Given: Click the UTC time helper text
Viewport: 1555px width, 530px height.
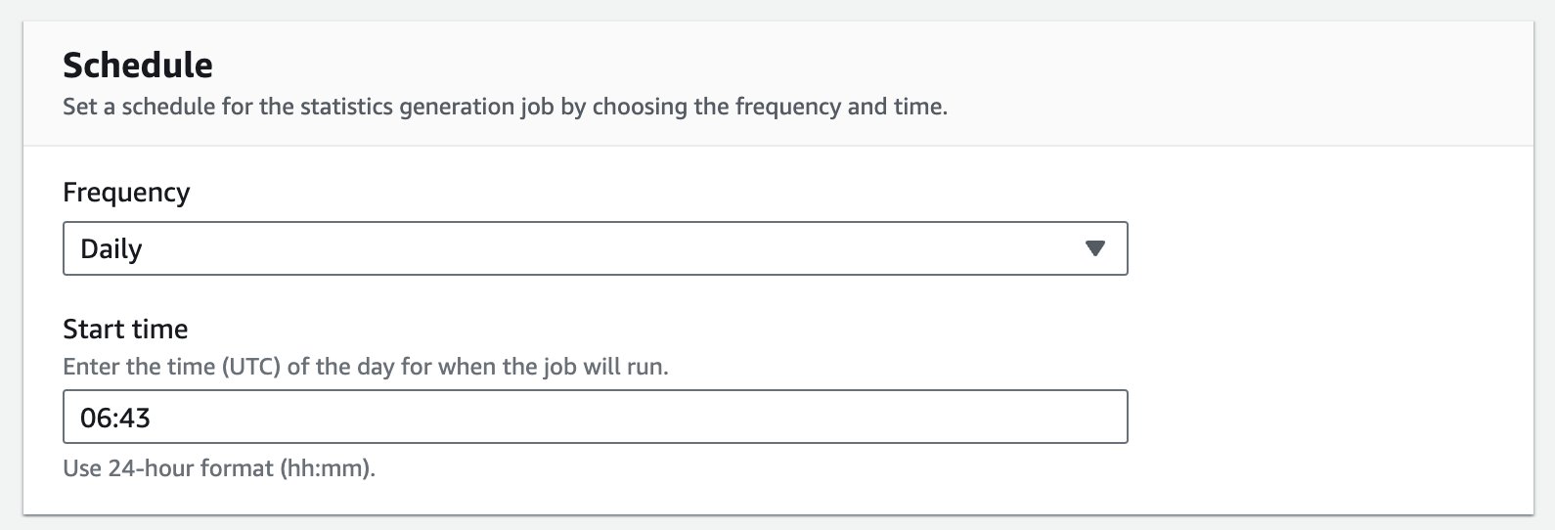Looking at the screenshot, I should coord(365,368).
